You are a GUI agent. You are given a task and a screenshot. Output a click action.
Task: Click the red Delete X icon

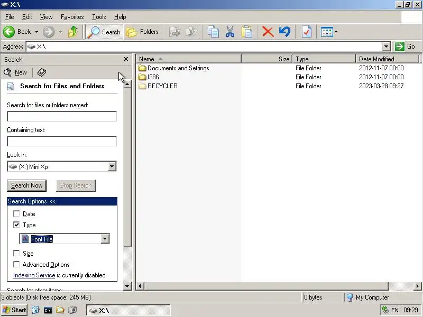[x=268, y=32]
